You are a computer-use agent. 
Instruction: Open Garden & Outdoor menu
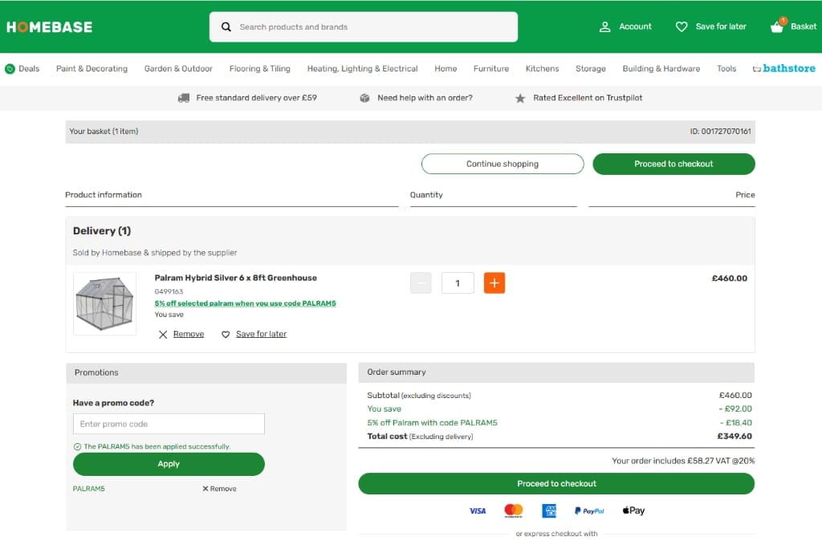pos(178,69)
